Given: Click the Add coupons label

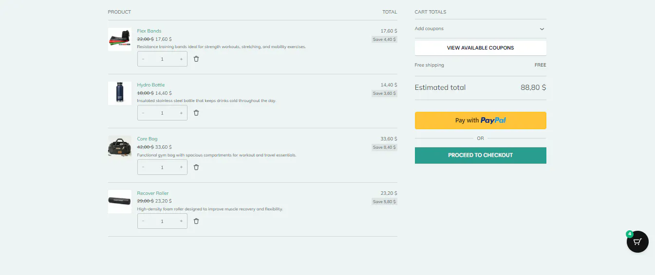Looking at the screenshot, I should point(429,29).
